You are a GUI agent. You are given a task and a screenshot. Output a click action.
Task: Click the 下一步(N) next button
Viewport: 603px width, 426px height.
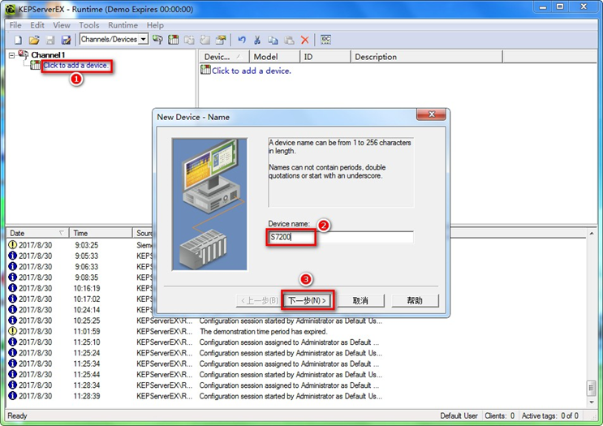click(x=308, y=300)
